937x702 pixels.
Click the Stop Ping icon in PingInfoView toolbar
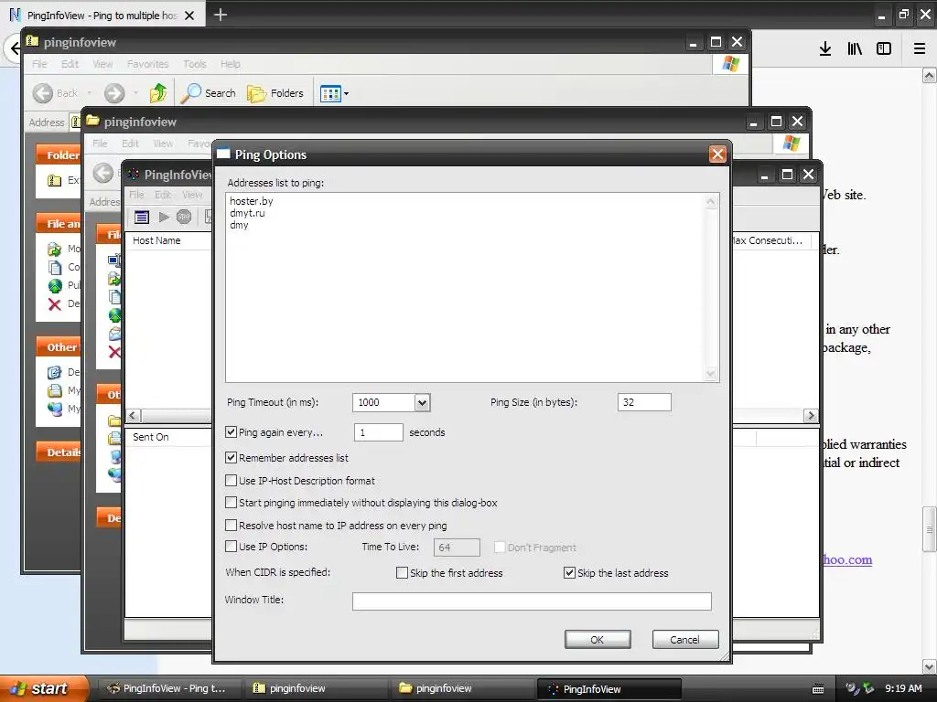pos(184,217)
